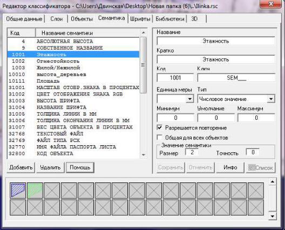Click the Код field showing 1001
The height and width of the screenshot is (230, 285).
175,78
